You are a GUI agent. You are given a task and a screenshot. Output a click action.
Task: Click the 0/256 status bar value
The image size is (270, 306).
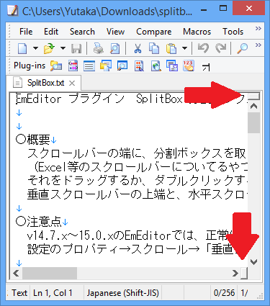[x=224, y=293]
